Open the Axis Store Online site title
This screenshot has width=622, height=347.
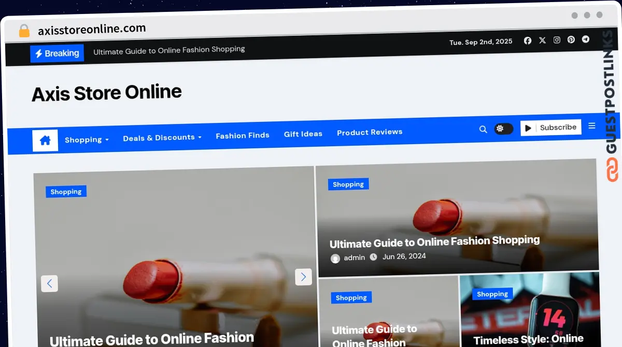click(107, 93)
